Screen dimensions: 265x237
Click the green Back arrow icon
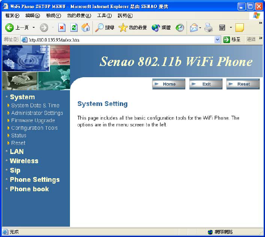click(9, 27)
